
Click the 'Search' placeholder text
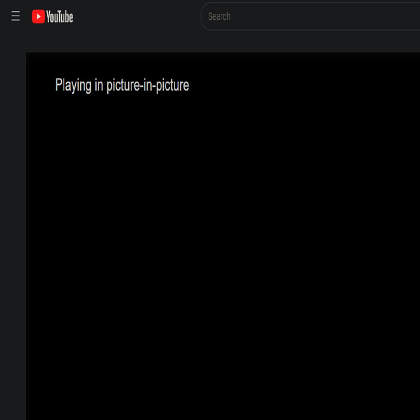(219, 16)
